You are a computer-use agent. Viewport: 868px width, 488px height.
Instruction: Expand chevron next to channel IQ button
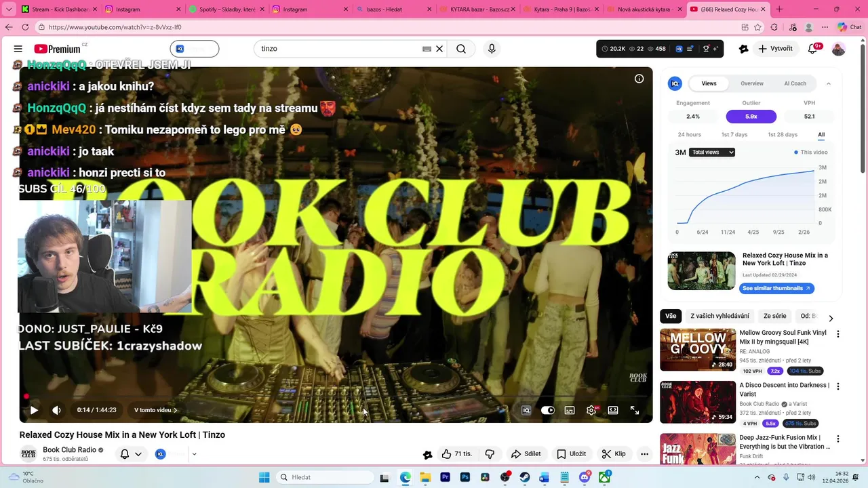(x=194, y=454)
